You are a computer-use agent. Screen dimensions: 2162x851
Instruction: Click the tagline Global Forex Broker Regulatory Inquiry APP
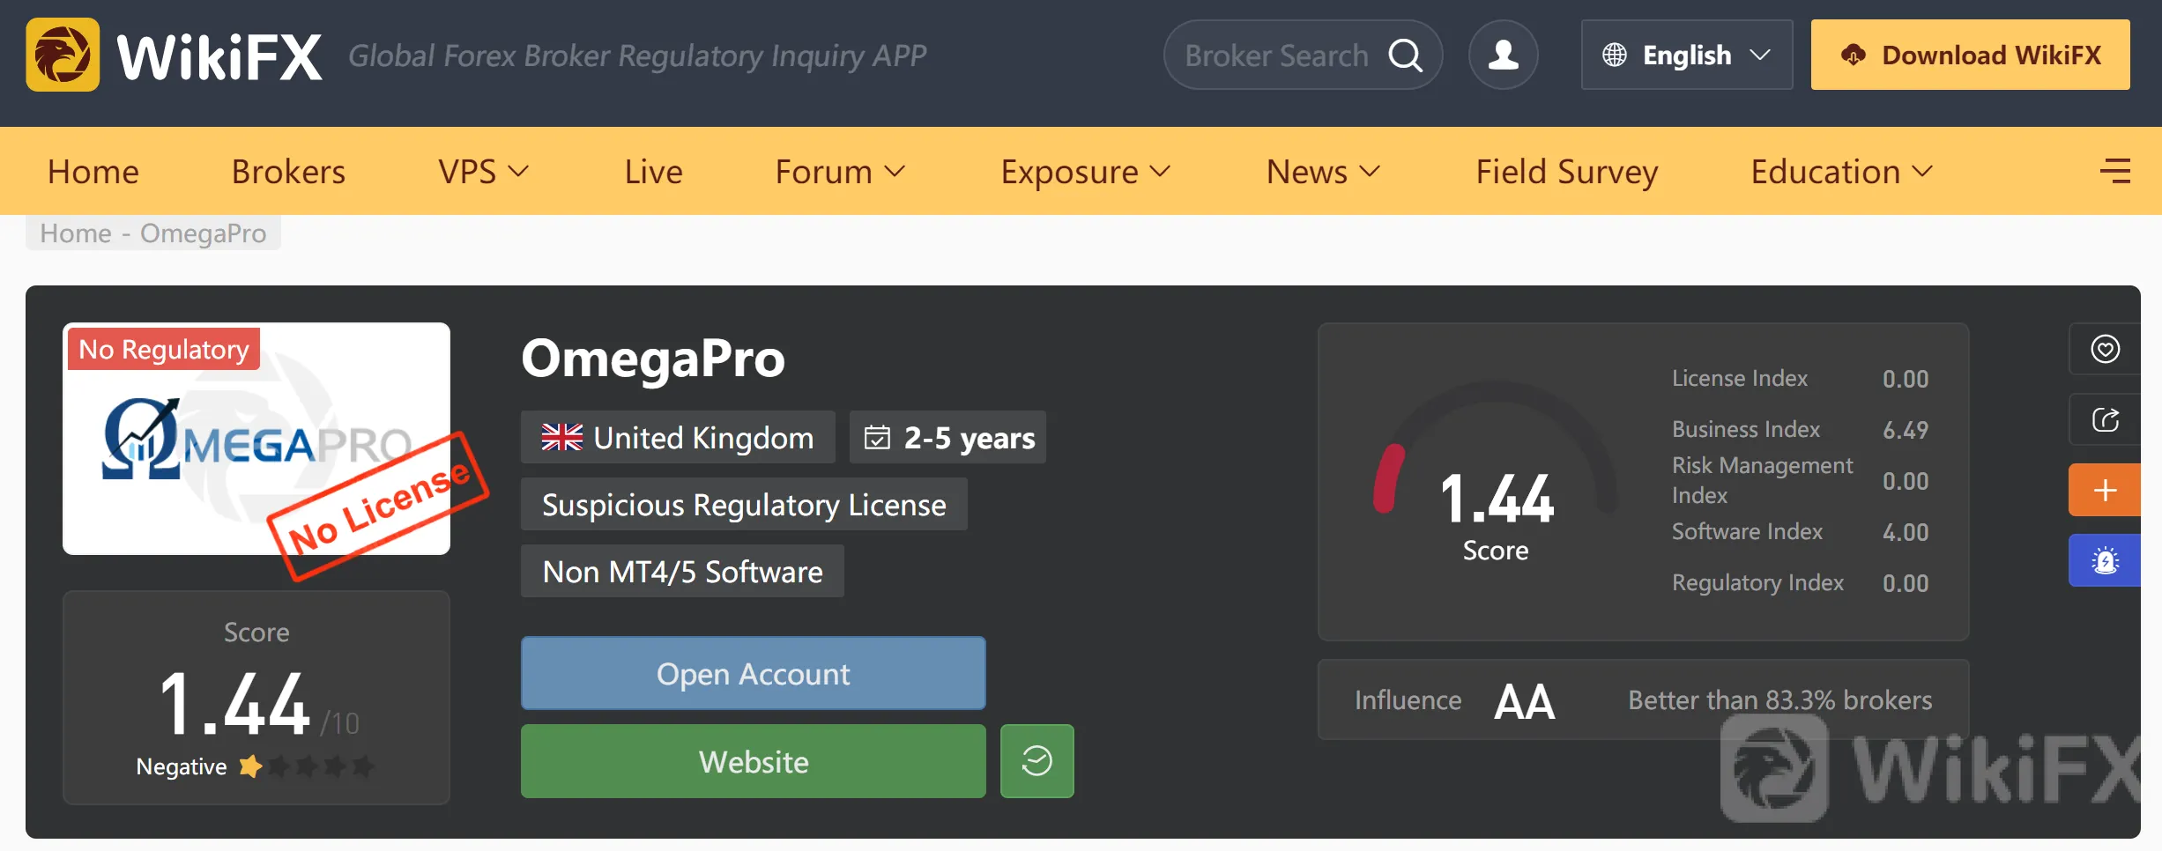pyautogui.click(x=637, y=56)
